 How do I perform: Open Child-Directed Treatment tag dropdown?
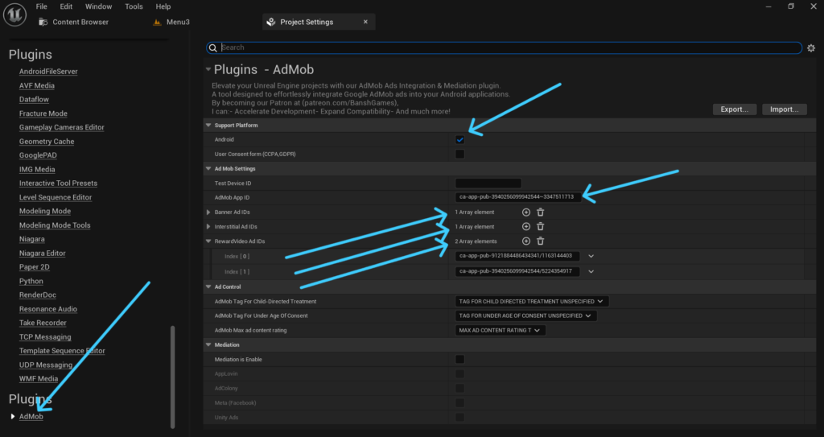(532, 301)
